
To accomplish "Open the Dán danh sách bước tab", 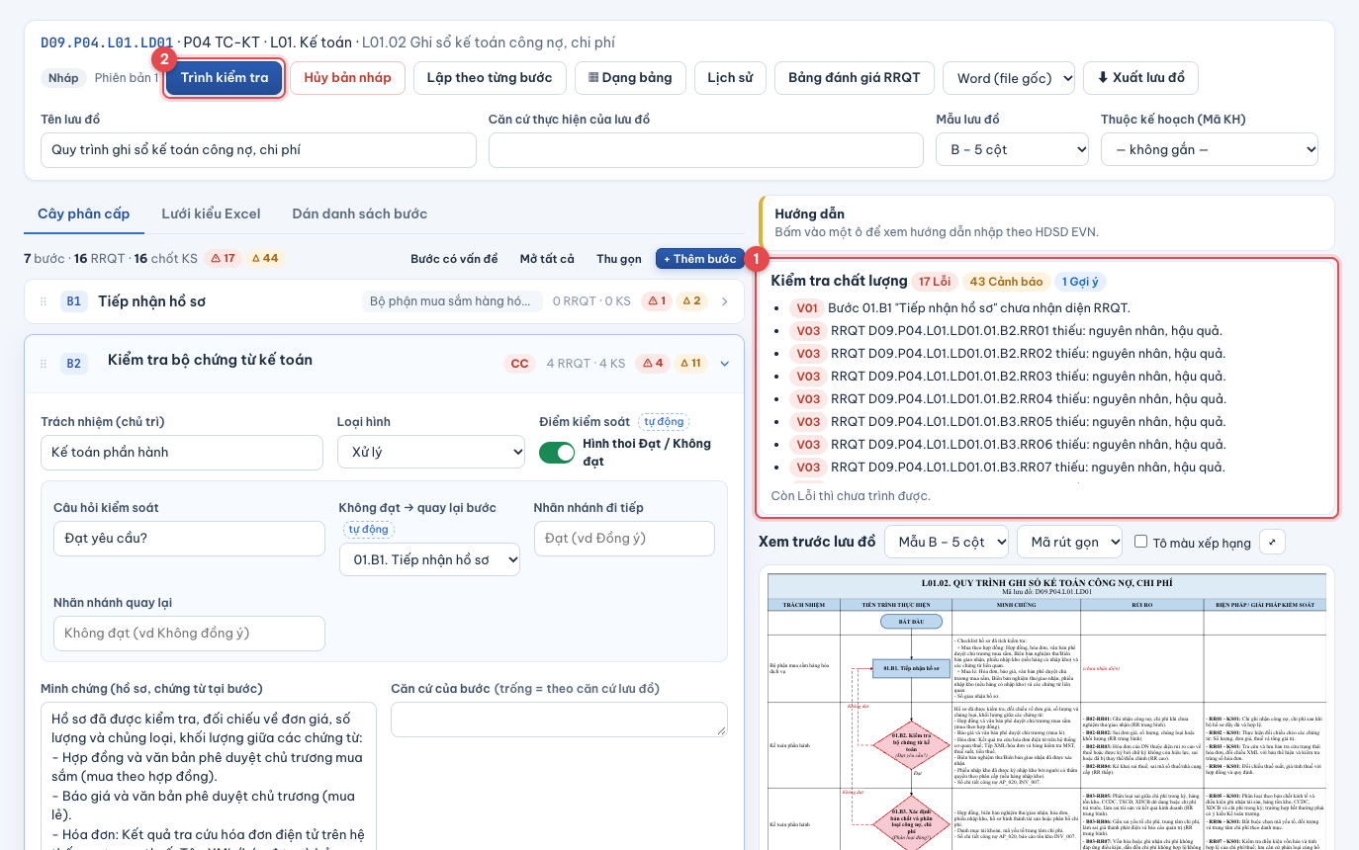I will point(360,214).
